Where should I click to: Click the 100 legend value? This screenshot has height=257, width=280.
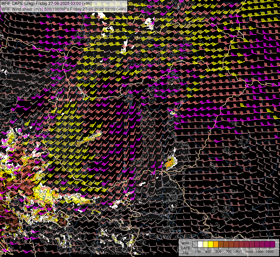pos(198,252)
